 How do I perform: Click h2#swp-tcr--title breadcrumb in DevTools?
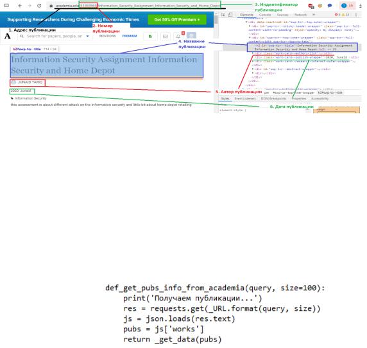click(x=330, y=92)
